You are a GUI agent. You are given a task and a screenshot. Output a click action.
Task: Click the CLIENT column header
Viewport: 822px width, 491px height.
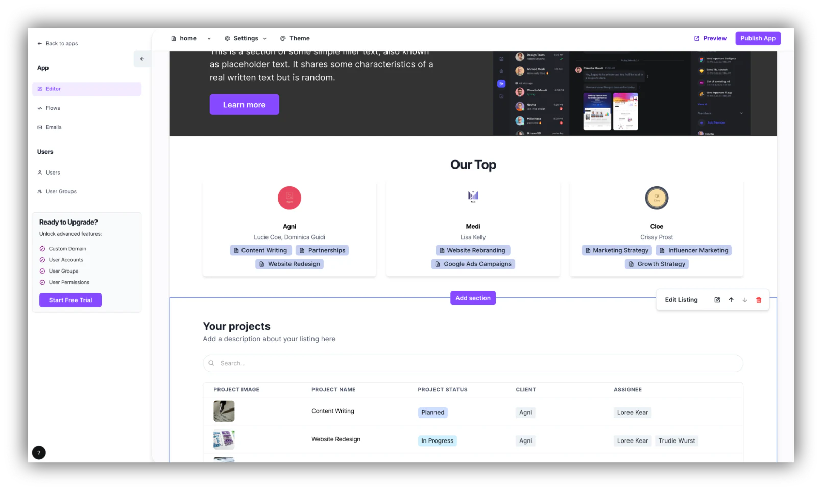(526, 390)
